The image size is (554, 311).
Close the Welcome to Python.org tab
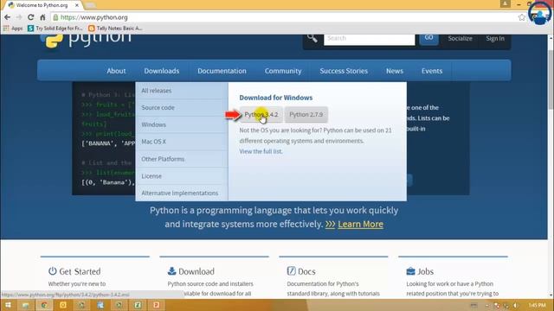click(77, 5)
